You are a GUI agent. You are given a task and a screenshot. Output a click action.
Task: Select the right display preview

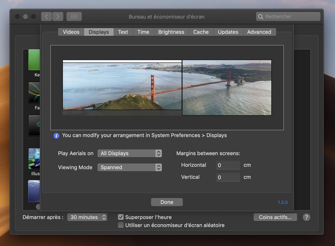[227, 88]
